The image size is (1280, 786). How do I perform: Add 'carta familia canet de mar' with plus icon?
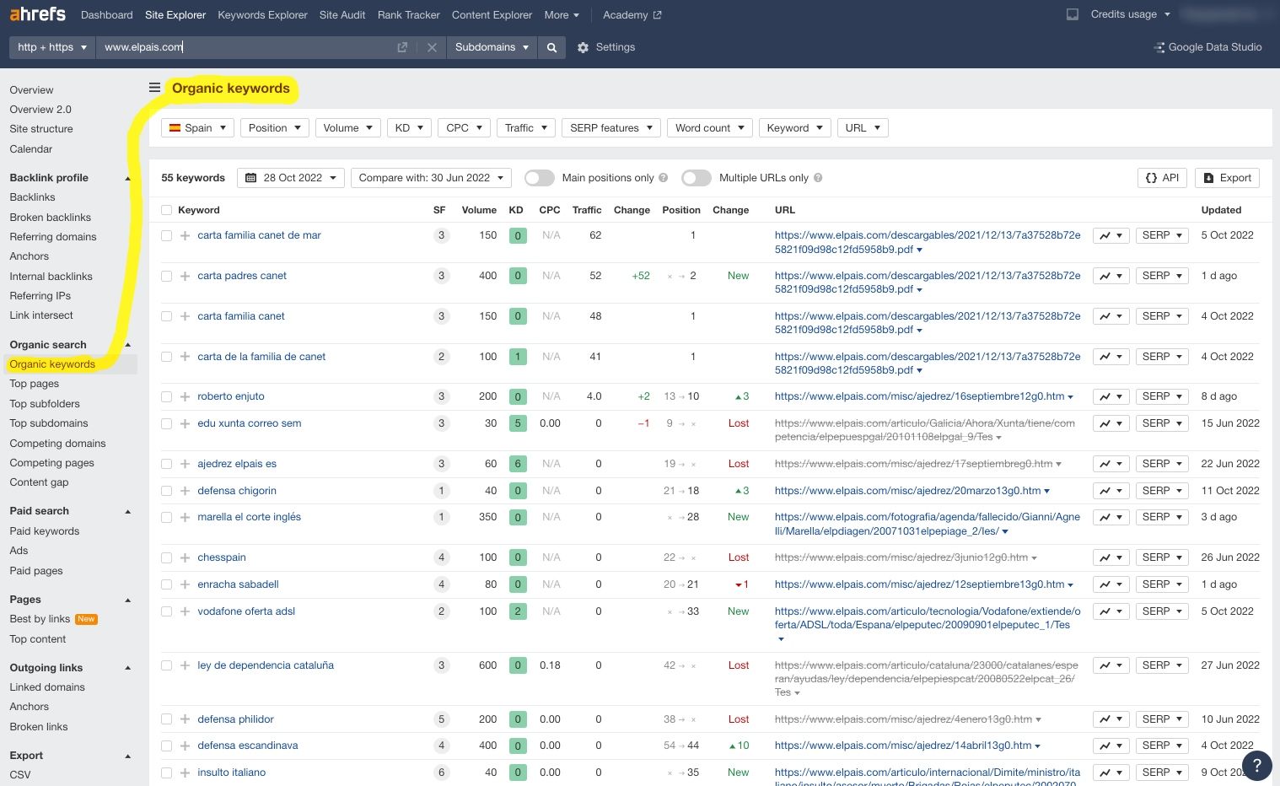[x=185, y=236]
